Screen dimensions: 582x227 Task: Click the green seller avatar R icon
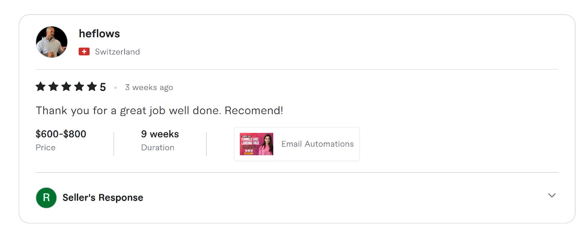coord(46,198)
